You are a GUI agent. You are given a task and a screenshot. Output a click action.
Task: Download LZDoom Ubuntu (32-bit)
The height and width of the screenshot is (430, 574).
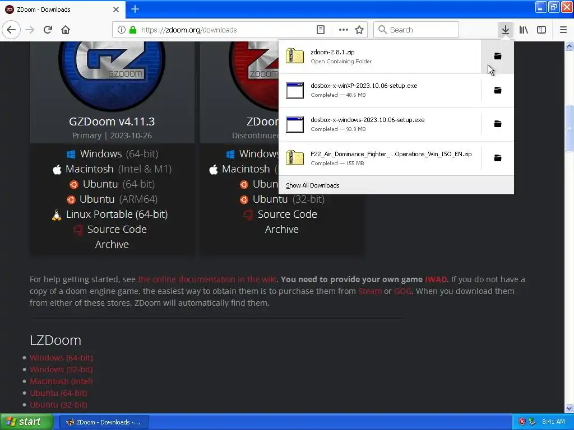[x=58, y=405]
